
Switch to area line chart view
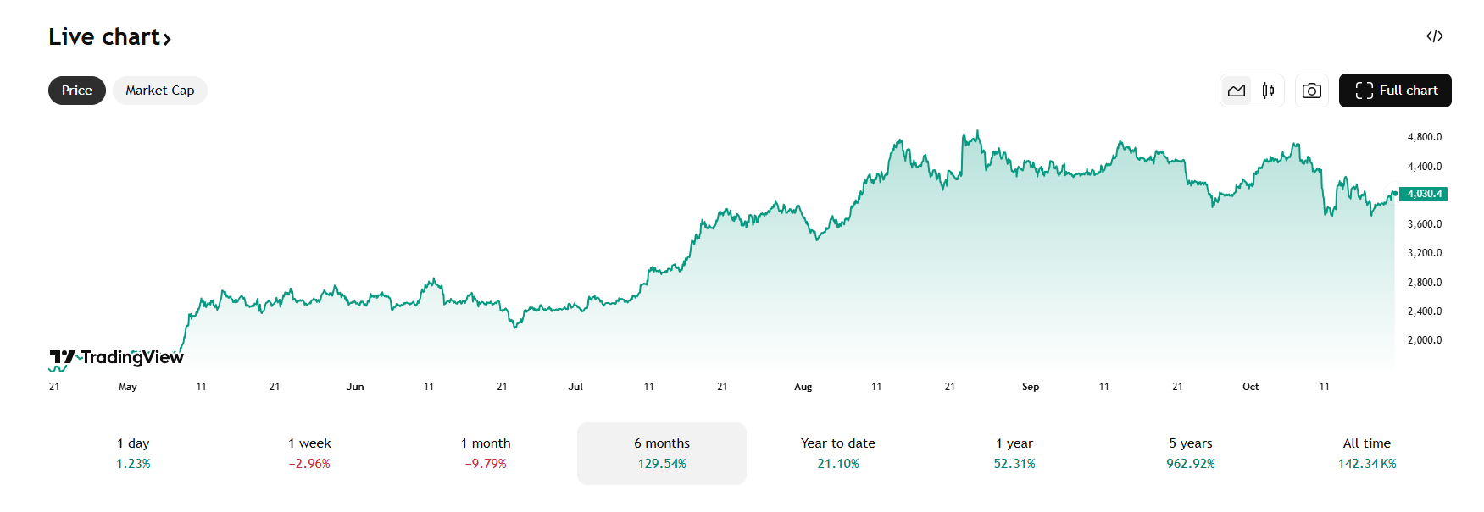point(1237,91)
